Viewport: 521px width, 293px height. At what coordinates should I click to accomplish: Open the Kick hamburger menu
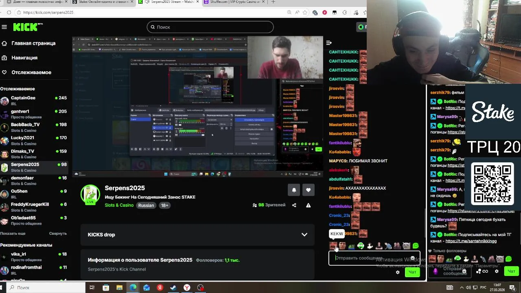(x=4, y=27)
